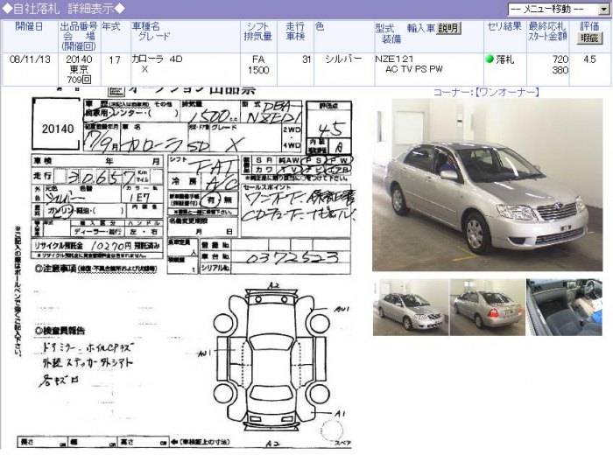Image resolution: width=613 pixels, height=455 pixels.
Task: Select the front-angle car thumbnail
Action: click(x=410, y=307)
